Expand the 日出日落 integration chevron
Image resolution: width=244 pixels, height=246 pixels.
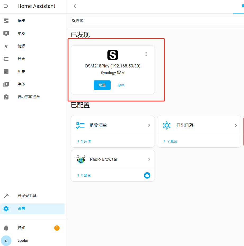tap(236, 125)
